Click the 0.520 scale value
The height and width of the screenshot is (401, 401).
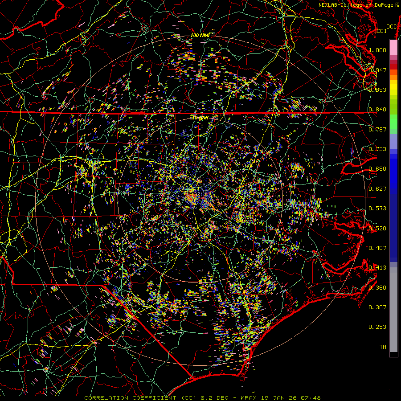tap(377, 229)
